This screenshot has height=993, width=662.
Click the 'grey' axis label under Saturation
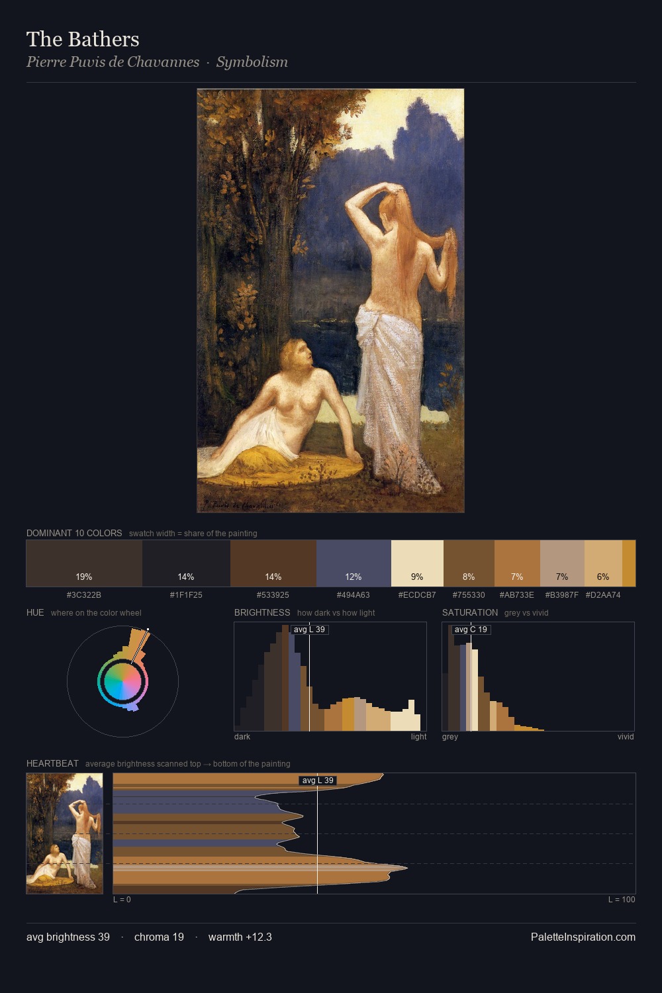[450, 737]
